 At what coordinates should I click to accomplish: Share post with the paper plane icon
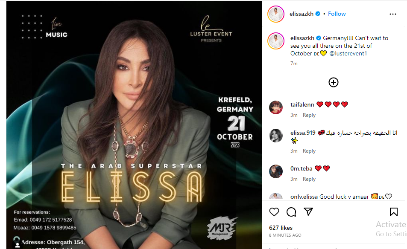[x=308, y=211]
